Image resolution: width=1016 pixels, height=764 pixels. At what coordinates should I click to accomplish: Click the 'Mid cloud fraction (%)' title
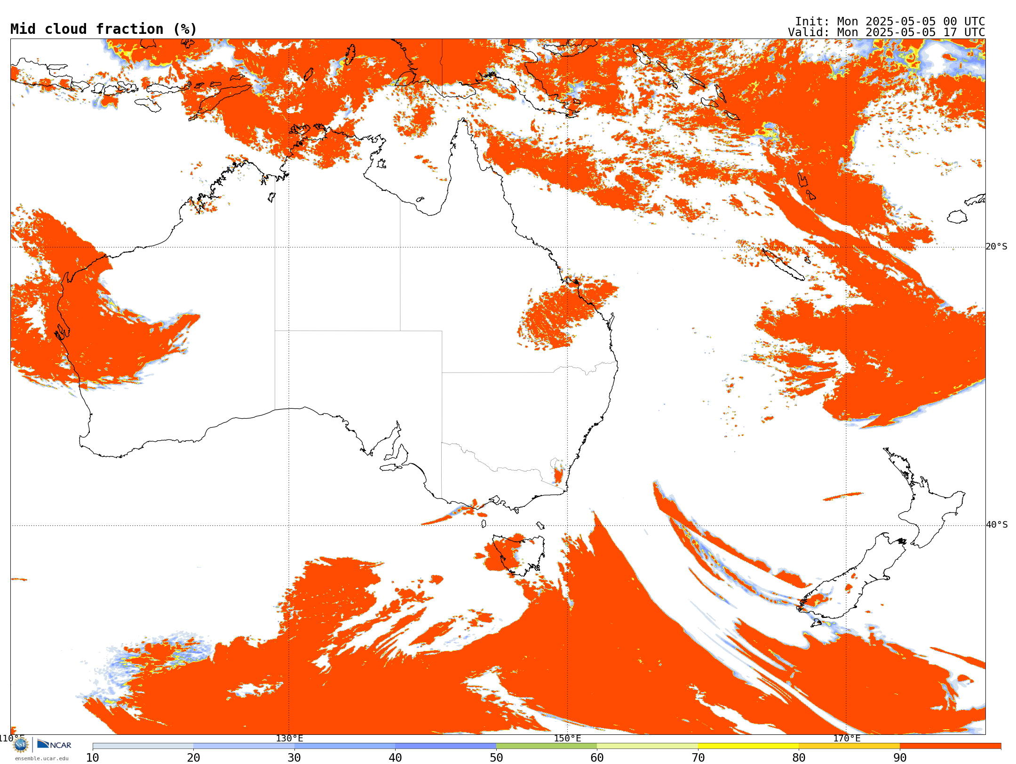pyautogui.click(x=103, y=29)
